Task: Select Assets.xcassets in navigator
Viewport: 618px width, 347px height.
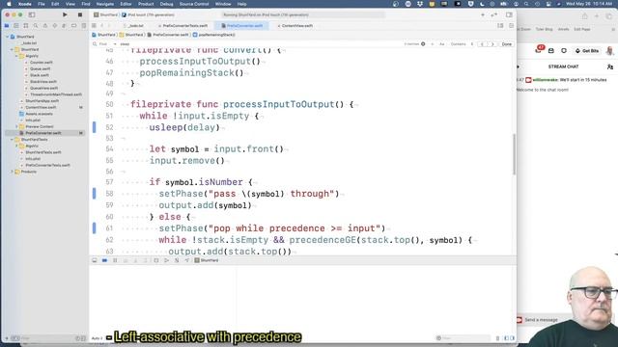Action: (x=39, y=114)
